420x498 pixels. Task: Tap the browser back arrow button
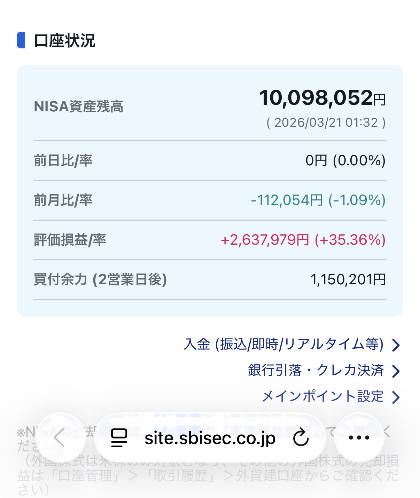60,437
